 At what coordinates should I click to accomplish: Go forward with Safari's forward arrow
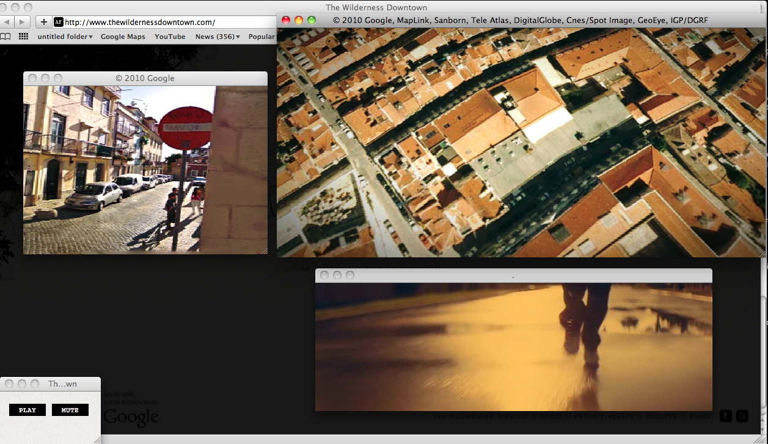tap(23, 22)
